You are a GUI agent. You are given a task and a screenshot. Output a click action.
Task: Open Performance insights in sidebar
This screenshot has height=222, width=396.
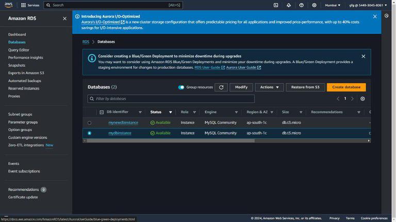pyautogui.click(x=25, y=58)
